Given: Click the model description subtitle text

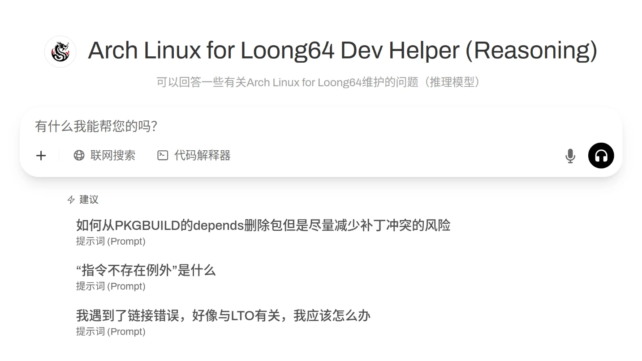Looking at the screenshot, I should [x=319, y=82].
